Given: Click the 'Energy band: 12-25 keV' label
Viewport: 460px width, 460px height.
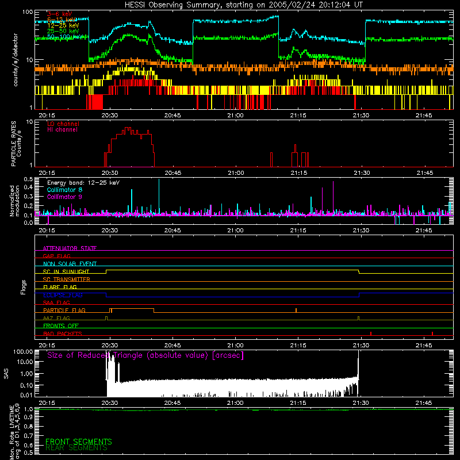Looking at the screenshot, I should pos(83,183).
